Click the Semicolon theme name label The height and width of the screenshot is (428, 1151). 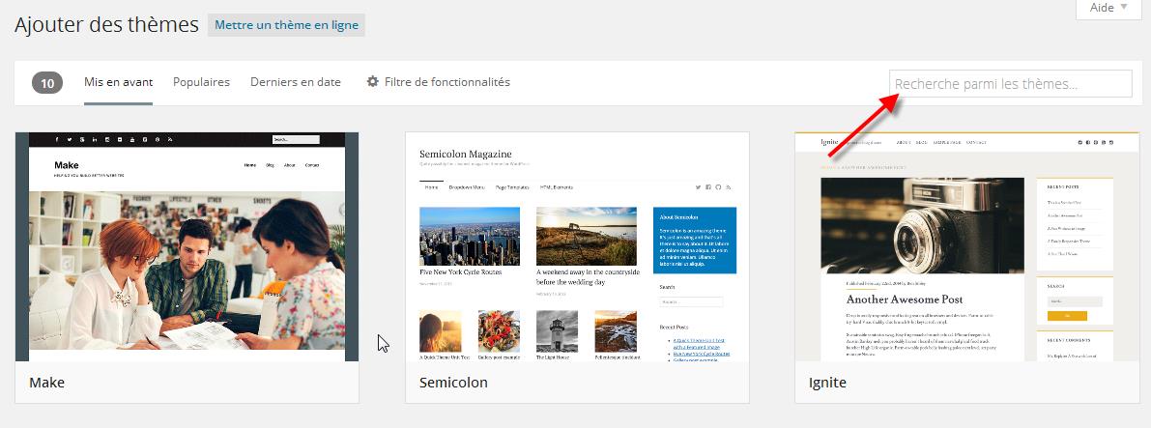pos(453,383)
